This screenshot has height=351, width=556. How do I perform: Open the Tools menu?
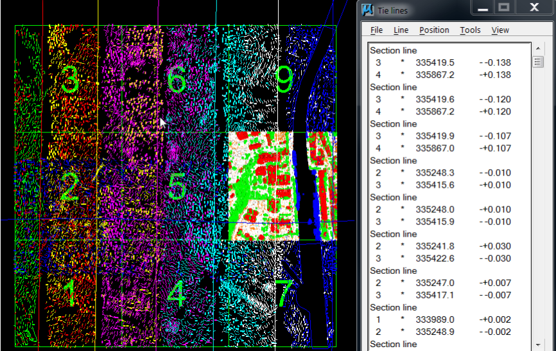point(470,30)
